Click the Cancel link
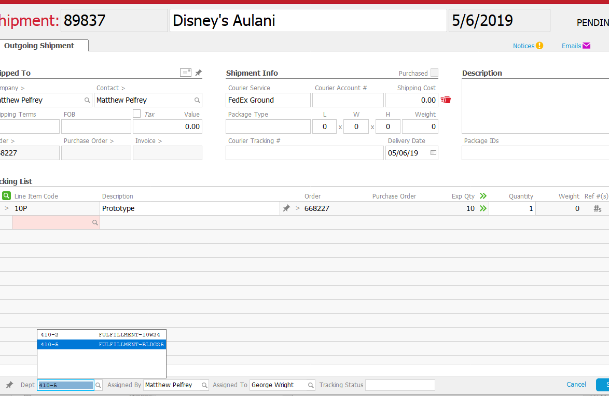The width and height of the screenshot is (609, 396). tap(576, 385)
